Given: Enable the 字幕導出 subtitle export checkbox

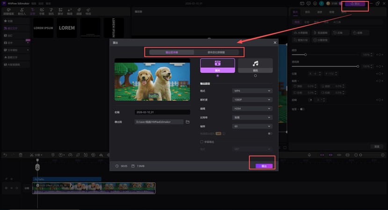Looking at the screenshot, I should tap(202, 141).
